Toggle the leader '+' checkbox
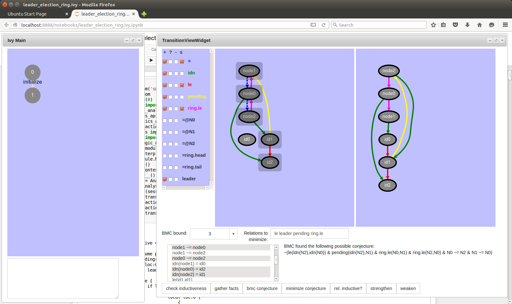512x304 pixels. pyautogui.click(x=165, y=179)
